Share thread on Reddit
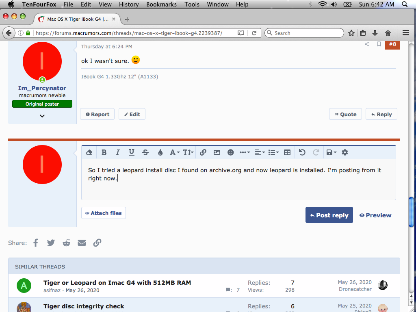The image size is (416, 312). tap(66, 243)
